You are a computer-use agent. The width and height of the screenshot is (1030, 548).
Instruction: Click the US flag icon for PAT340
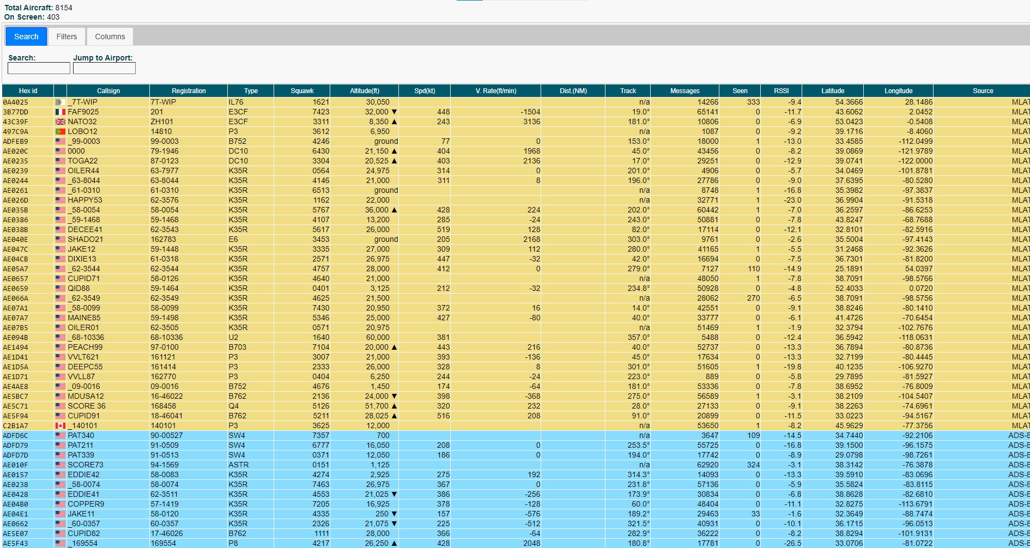point(60,436)
